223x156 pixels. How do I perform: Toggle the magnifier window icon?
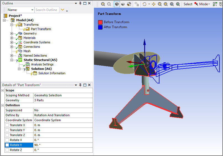pos(178,4)
